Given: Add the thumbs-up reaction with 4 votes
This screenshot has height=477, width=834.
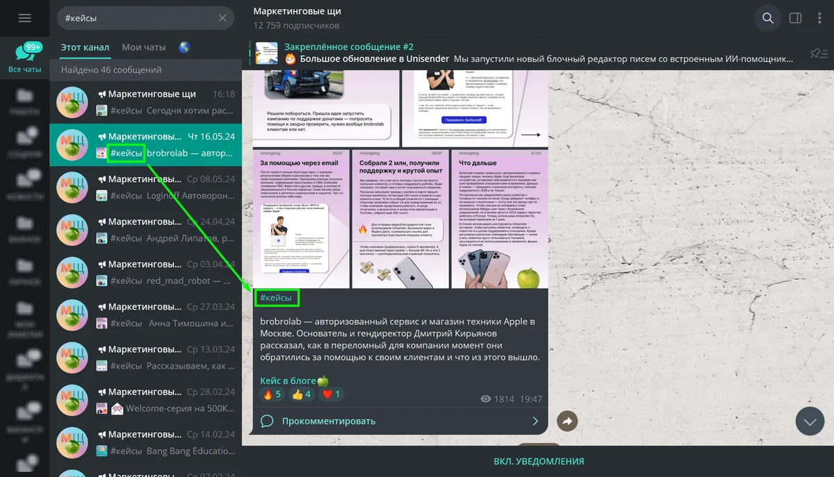Looking at the screenshot, I should (x=302, y=394).
